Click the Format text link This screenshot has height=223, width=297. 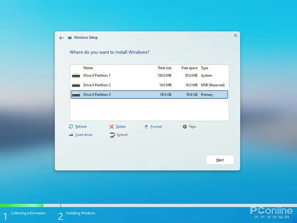pos(156,127)
